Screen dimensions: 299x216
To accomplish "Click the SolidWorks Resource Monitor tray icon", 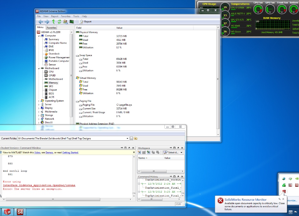I will (284, 191).
